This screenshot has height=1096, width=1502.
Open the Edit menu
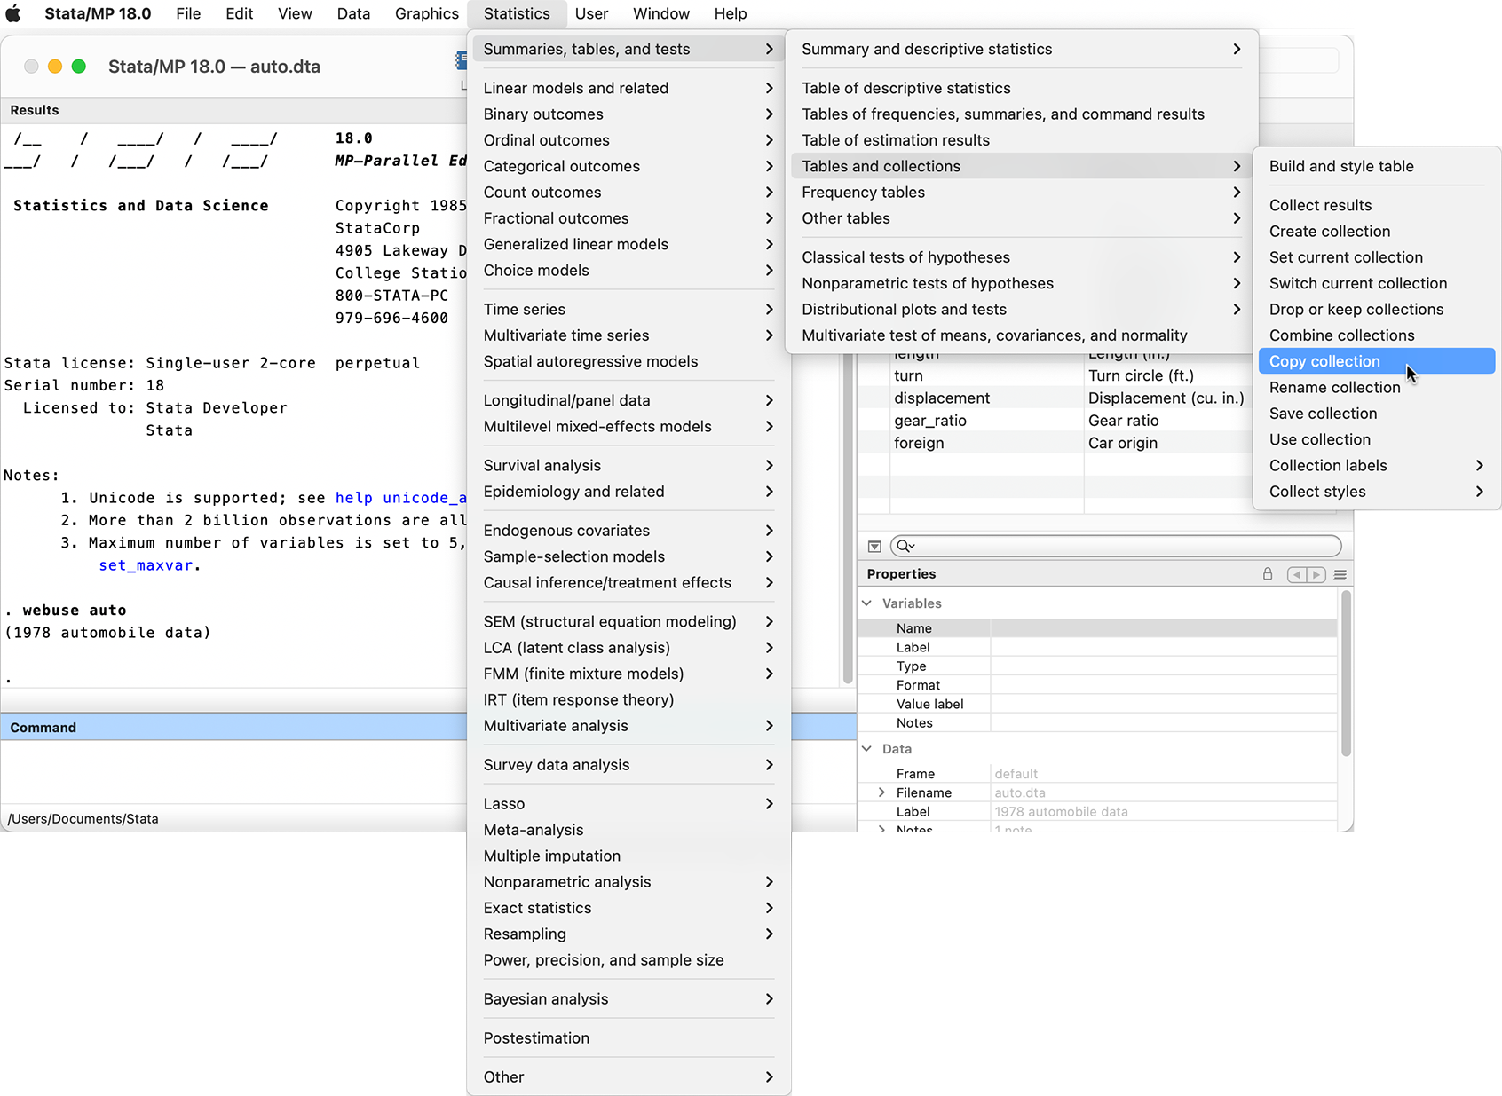coord(239,13)
